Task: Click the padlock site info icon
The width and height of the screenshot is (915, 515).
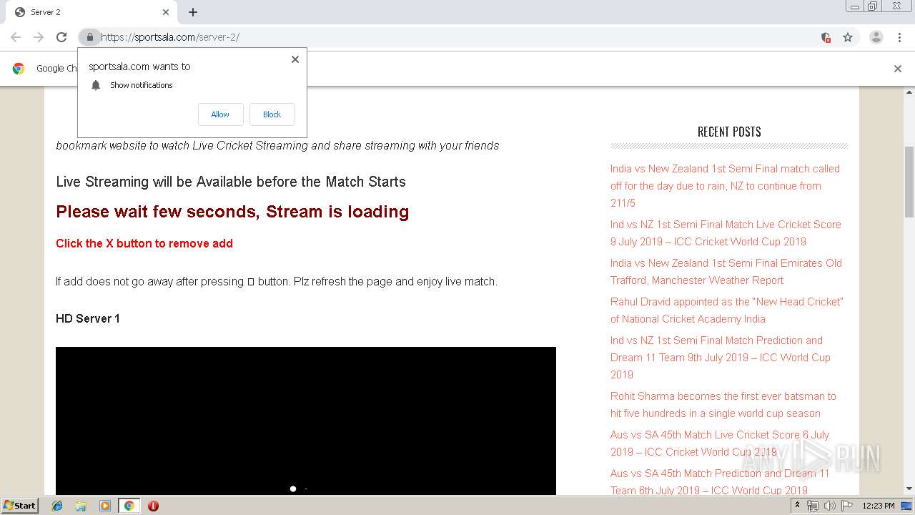Action: (89, 37)
